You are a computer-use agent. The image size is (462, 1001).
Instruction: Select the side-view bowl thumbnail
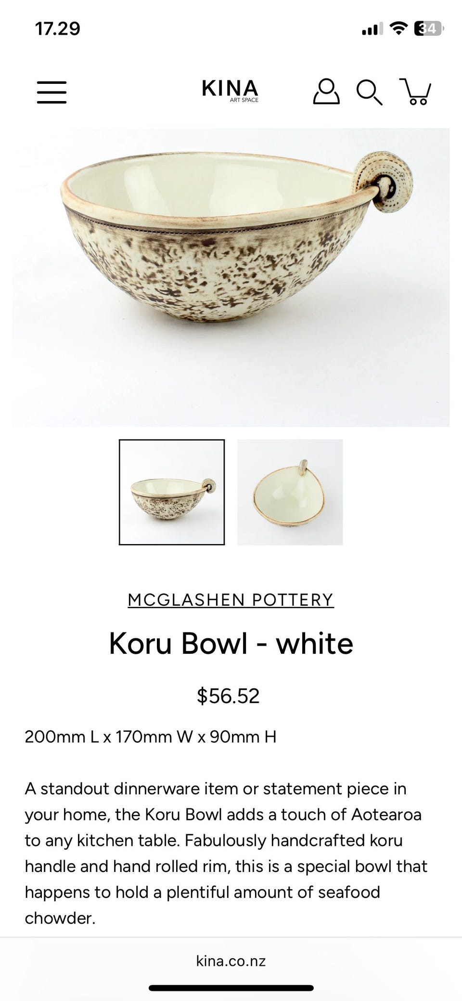click(x=172, y=492)
